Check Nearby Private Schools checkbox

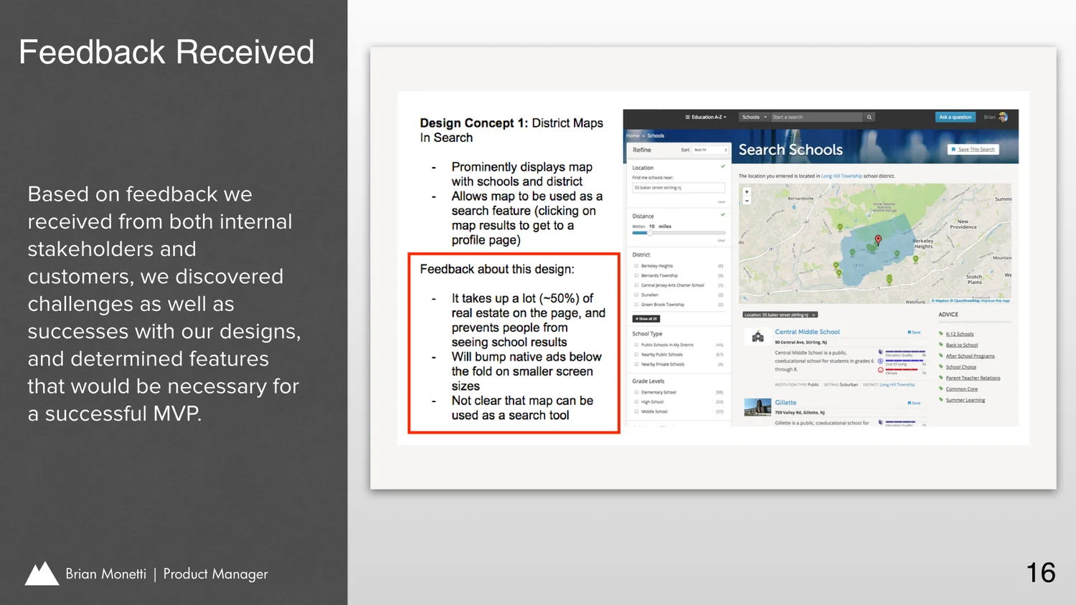point(636,364)
